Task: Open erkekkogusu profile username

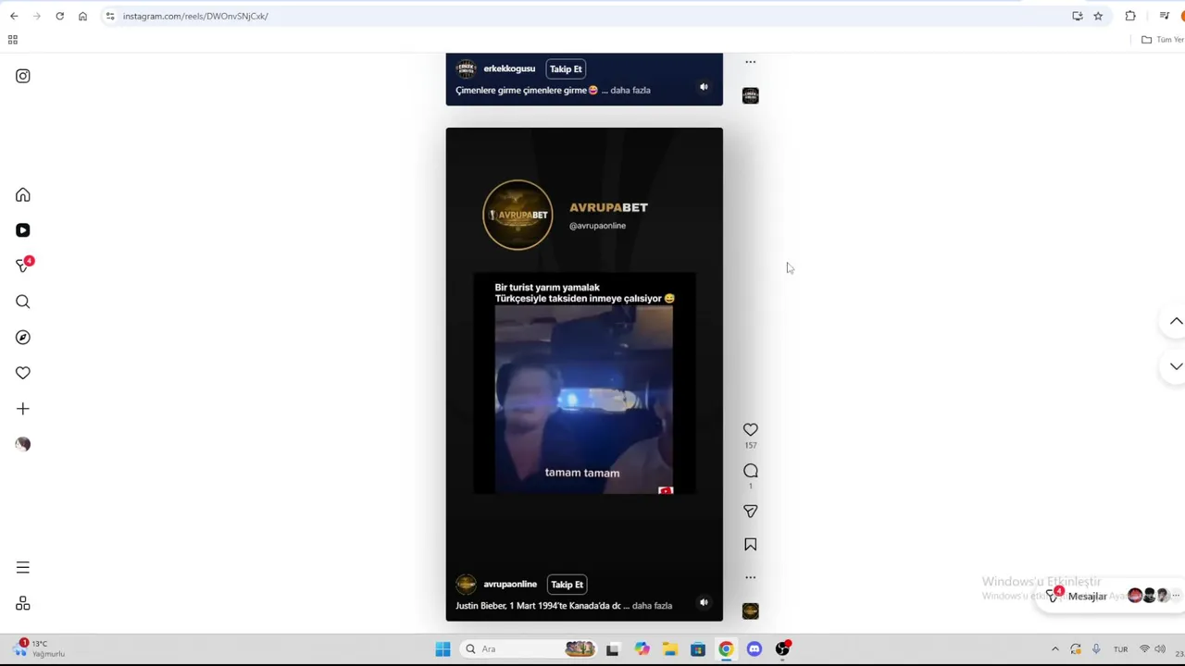Action: pos(509,69)
